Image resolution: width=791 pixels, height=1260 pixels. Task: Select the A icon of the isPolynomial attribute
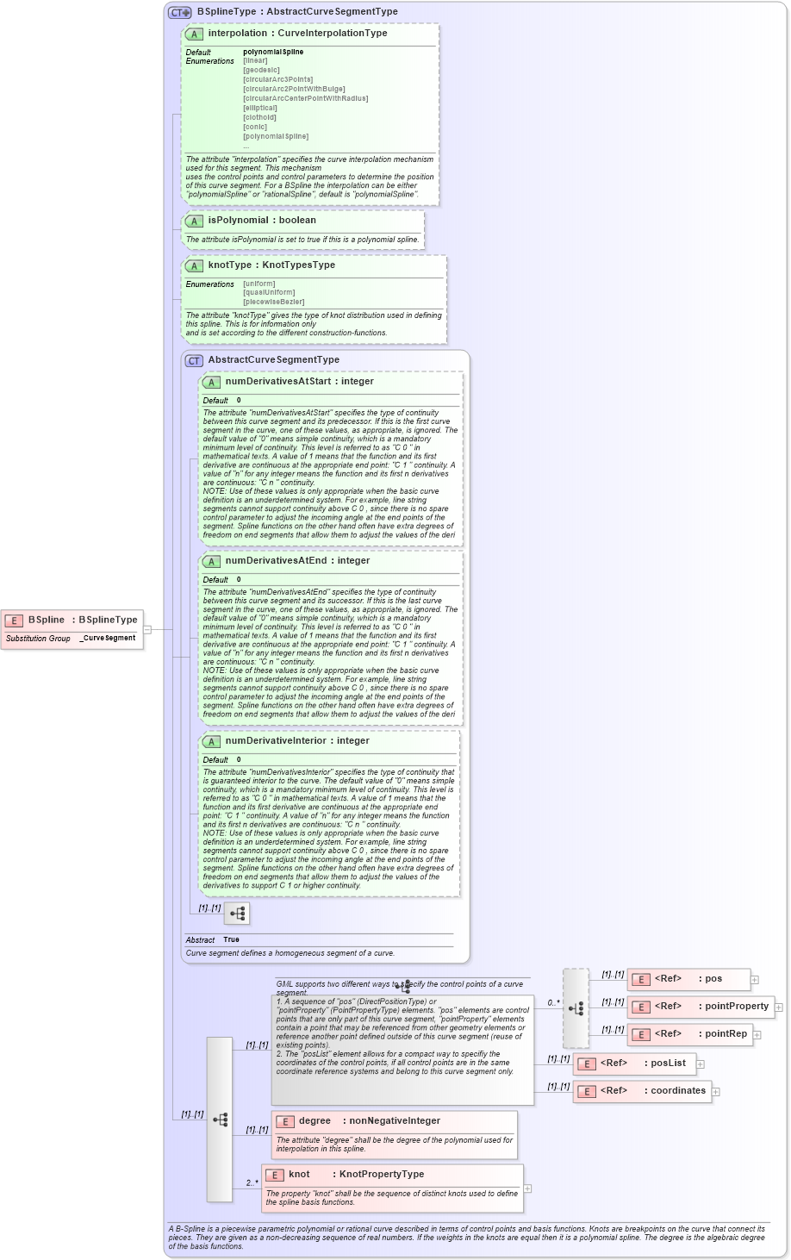[196, 220]
